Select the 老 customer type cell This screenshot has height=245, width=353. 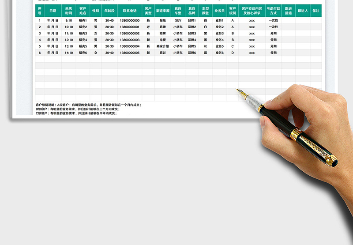tap(148, 27)
